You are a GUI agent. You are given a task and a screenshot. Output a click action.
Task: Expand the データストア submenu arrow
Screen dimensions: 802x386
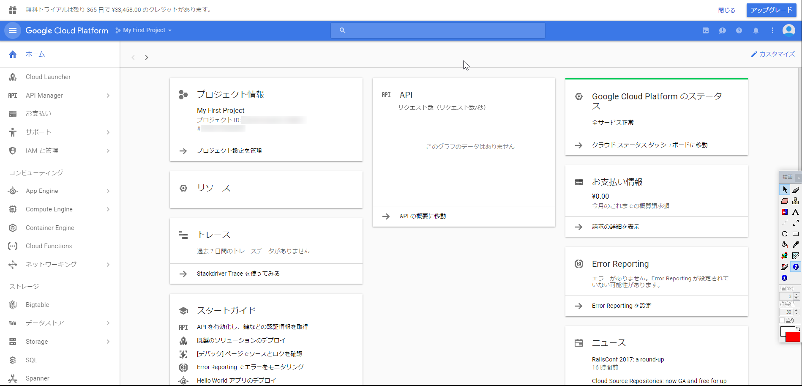(x=108, y=323)
